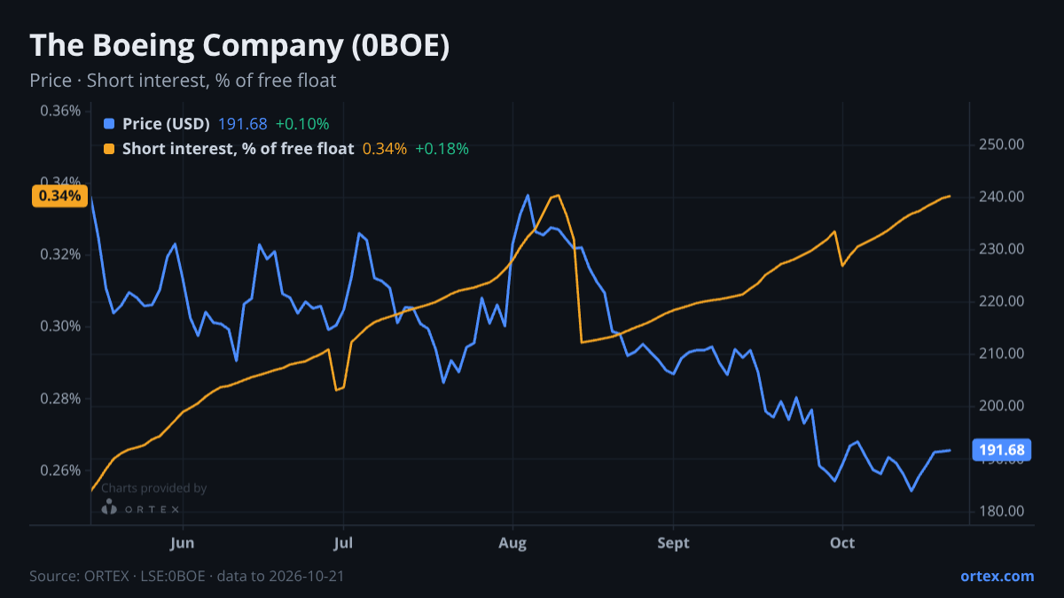Click the subtitle Price · Short interest text
The height and width of the screenshot is (598, 1064).
183,81
